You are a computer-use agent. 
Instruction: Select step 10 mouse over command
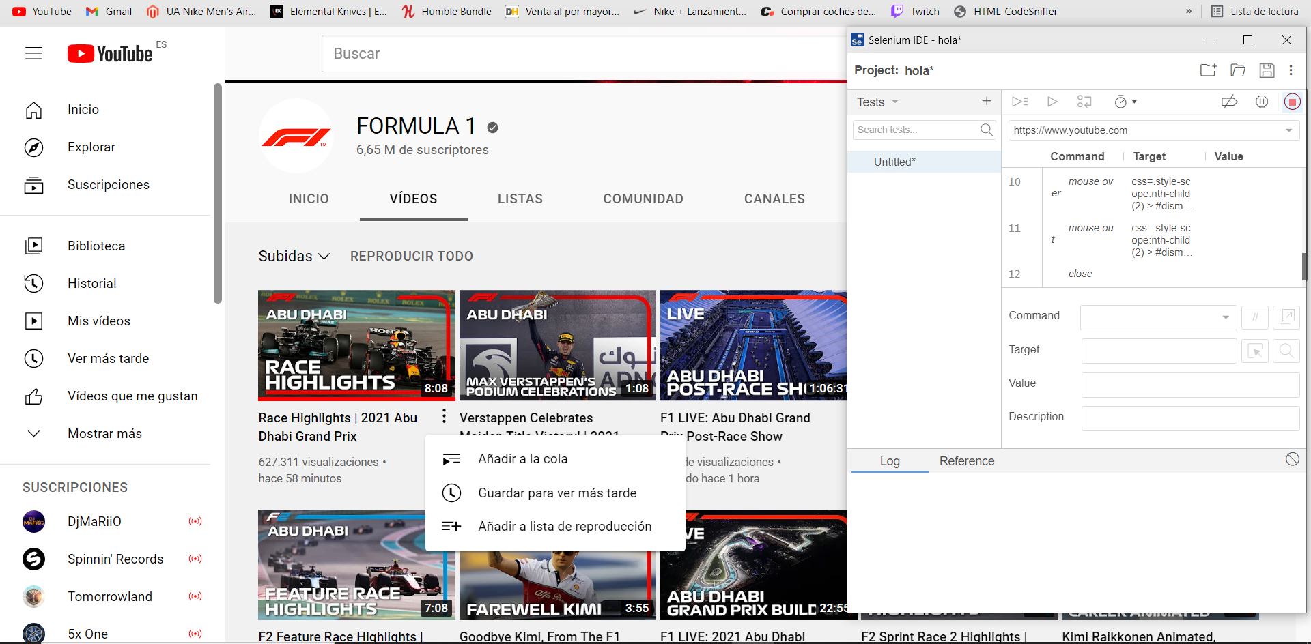pyautogui.click(x=1153, y=194)
